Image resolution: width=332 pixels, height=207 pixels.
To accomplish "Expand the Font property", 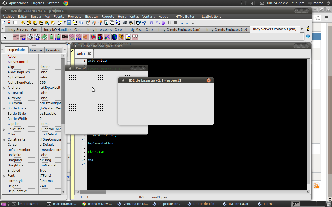I will [4, 176].
